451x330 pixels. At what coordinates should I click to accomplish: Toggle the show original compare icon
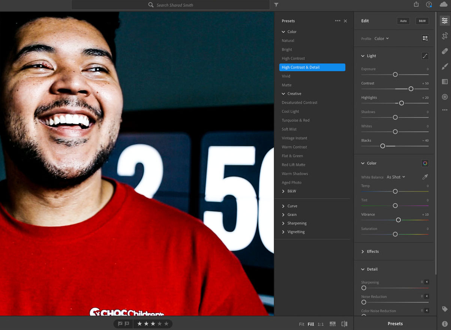point(344,324)
